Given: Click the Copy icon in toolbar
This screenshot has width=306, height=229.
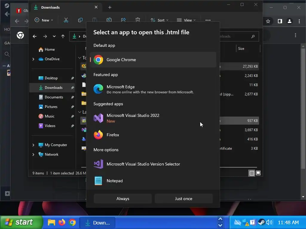Looking at the screenshot, I should tap(80, 20).
